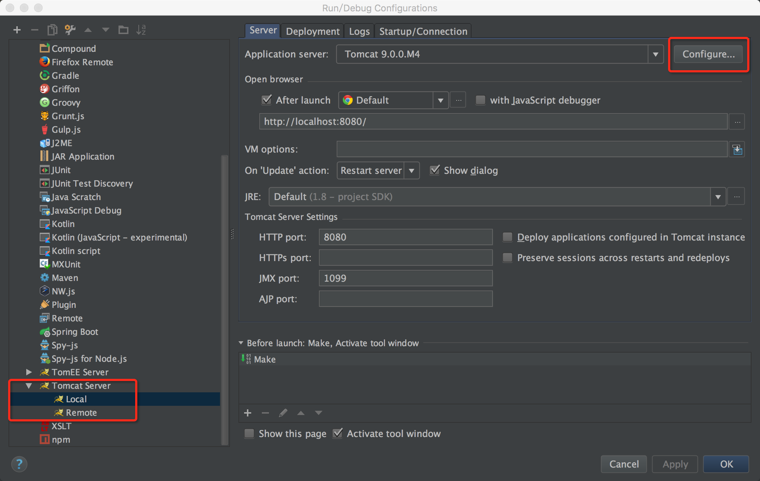Screen dimensions: 760x481
Task: Click the help question mark icon
Action: 19,464
